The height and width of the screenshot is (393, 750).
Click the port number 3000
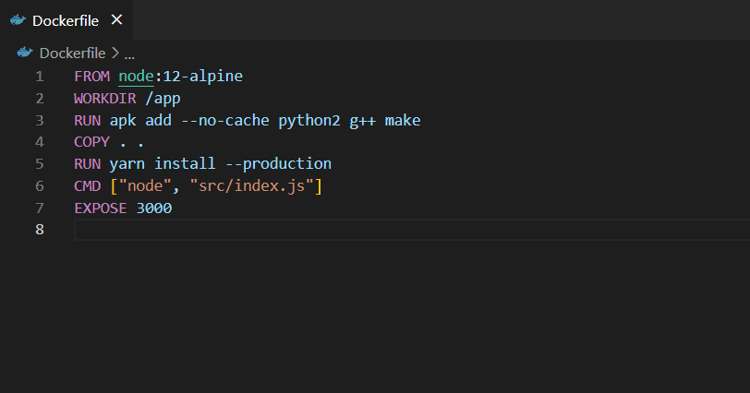click(154, 208)
